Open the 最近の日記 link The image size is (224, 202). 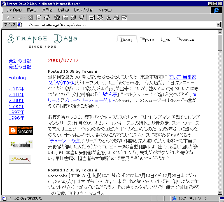[x=20, y=67]
